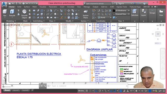Expand the Draw panel
Image resolution: width=167 pixels, height=94 pixels.
[x=52, y=21]
